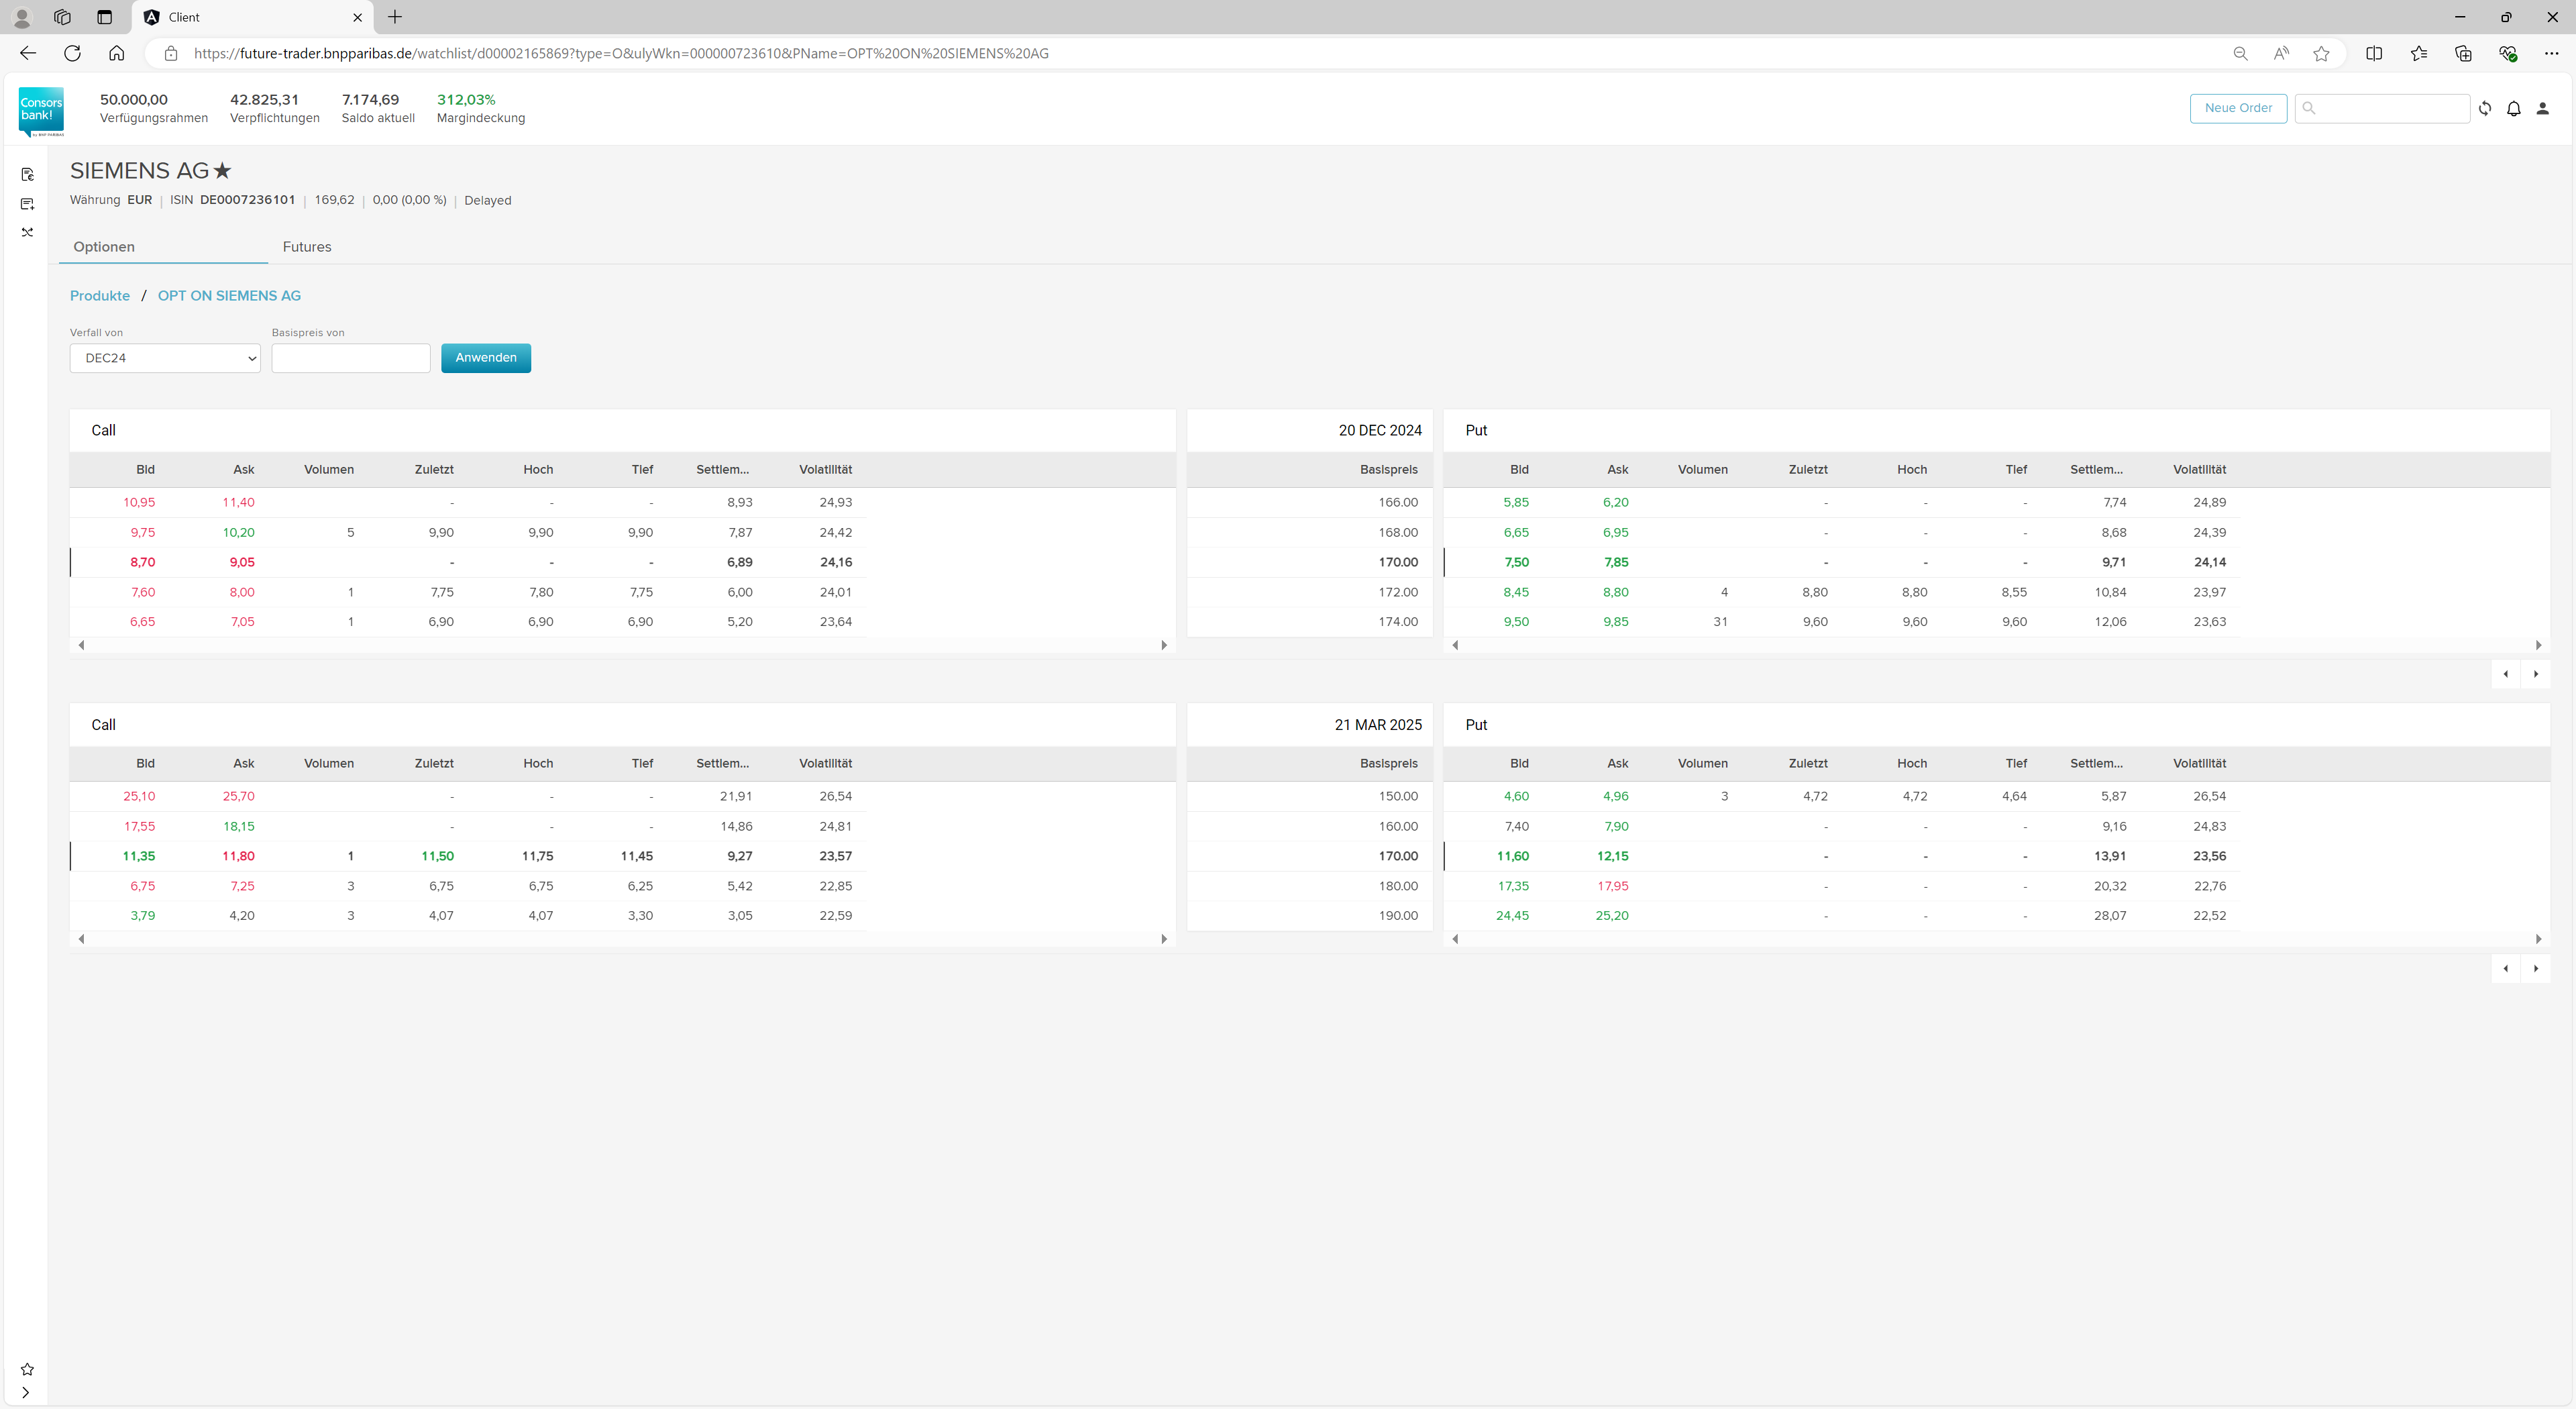This screenshot has width=2576, height=1409.
Task: Open the user account icon
Action: pyautogui.click(x=2543, y=108)
